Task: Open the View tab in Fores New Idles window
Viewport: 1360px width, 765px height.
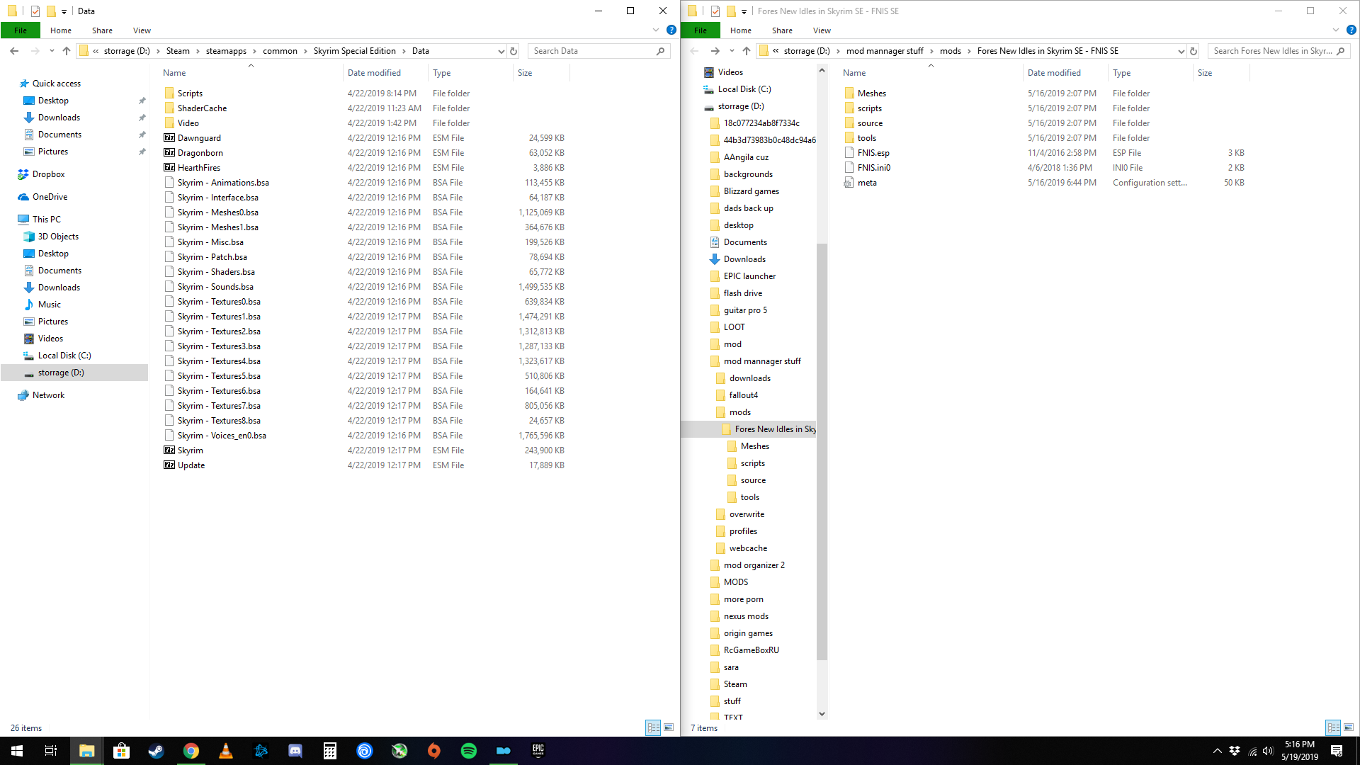Action: point(822,30)
